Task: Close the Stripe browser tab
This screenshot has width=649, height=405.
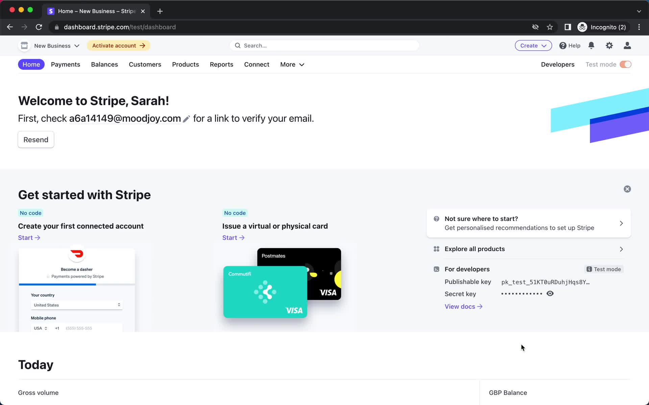Action: click(x=143, y=11)
